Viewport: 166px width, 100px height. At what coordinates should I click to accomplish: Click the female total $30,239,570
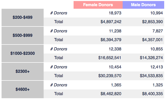[110, 76]
